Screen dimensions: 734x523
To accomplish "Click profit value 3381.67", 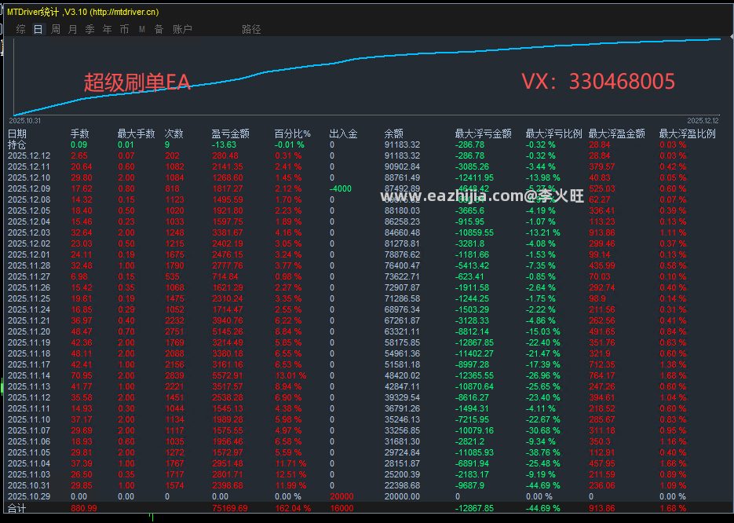I will point(228,232).
